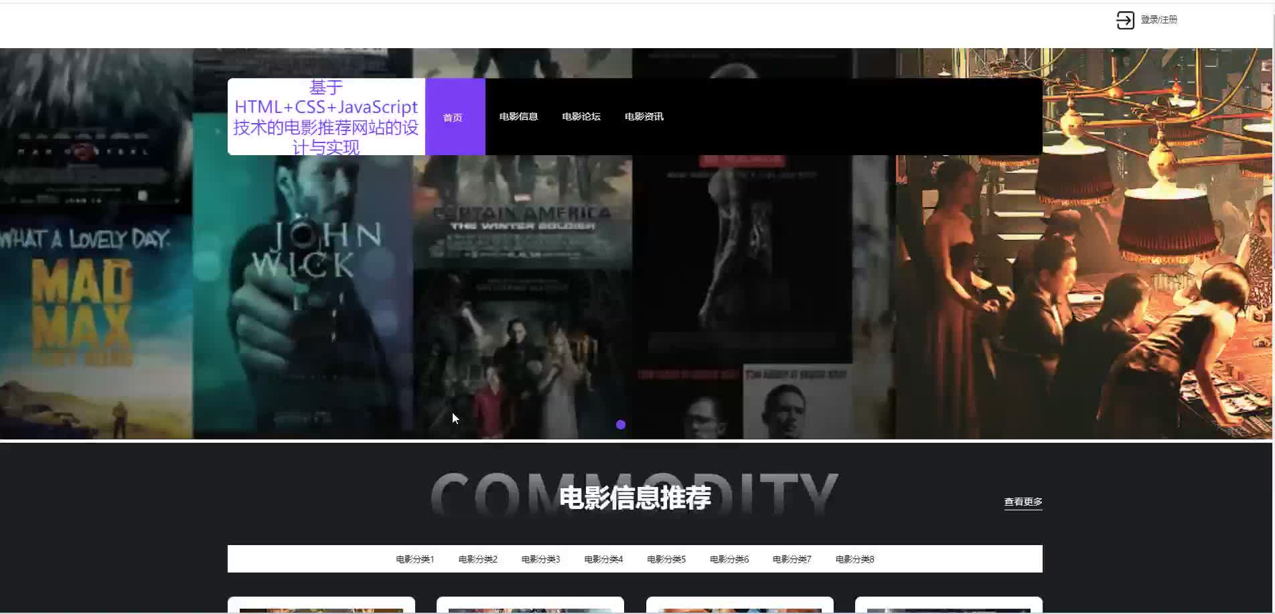Open the 电影信息 menu item
The image size is (1275, 614).
tap(518, 116)
